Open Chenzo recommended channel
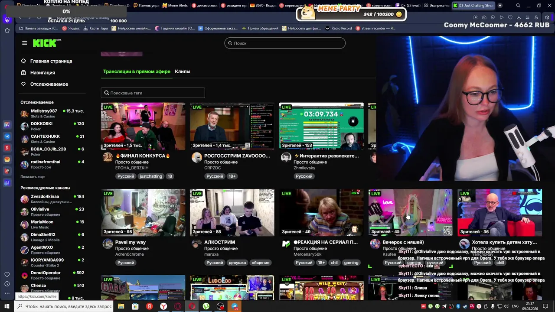The width and height of the screenshot is (555, 312). pos(52,288)
